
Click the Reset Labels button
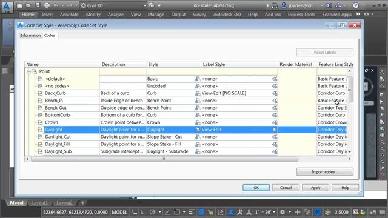(325, 53)
